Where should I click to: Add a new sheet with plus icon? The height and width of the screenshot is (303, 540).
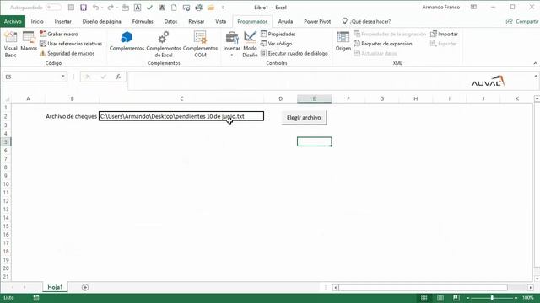click(85, 287)
